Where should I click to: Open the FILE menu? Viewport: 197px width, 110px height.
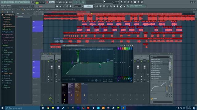click(2, 2)
